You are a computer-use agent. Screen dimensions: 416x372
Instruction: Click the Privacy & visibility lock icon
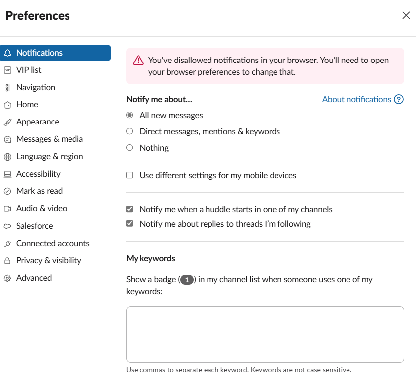[x=7, y=260]
